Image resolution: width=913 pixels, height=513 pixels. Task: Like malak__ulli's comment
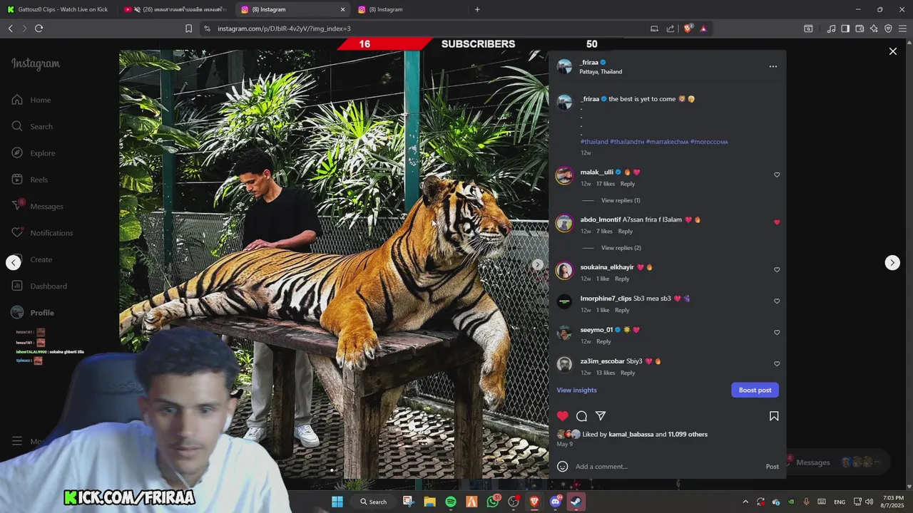click(x=777, y=175)
